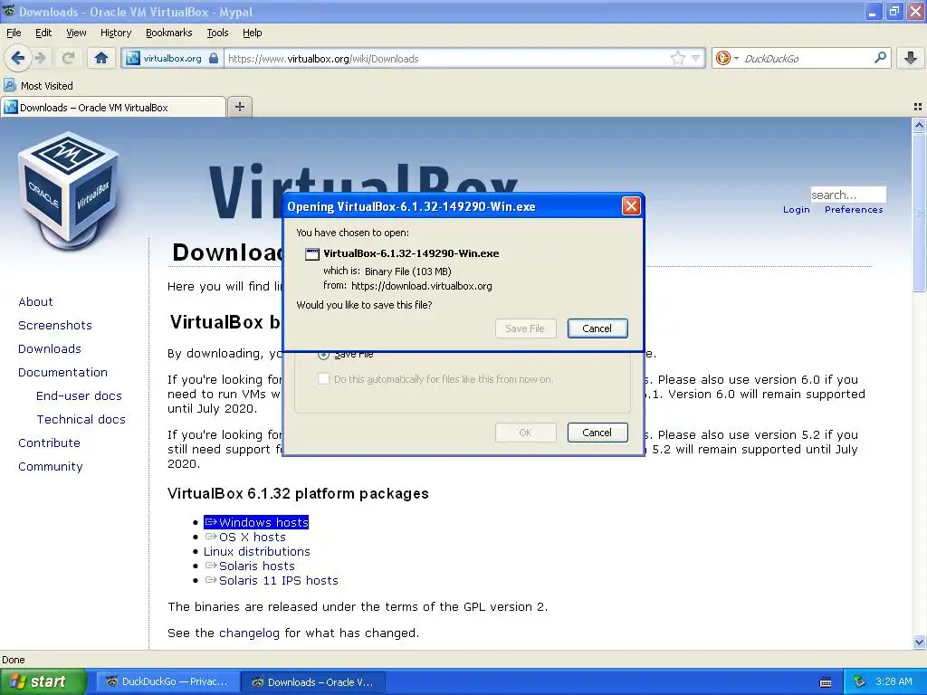Click Save File button in front dialog
The width and height of the screenshot is (927, 695).
(x=525, y=328)
